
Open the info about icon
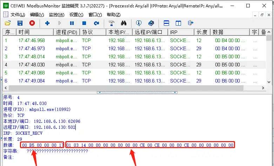(x=139, y=23)
